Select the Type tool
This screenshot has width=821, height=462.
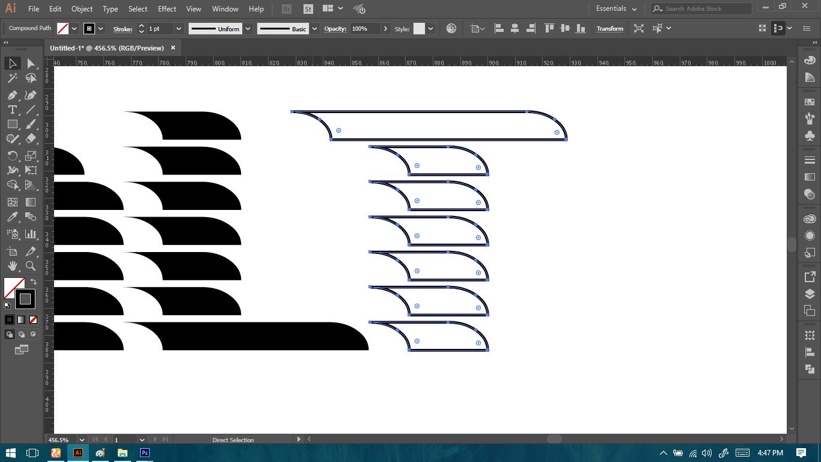pyautogui.click(x=13, y=109)
